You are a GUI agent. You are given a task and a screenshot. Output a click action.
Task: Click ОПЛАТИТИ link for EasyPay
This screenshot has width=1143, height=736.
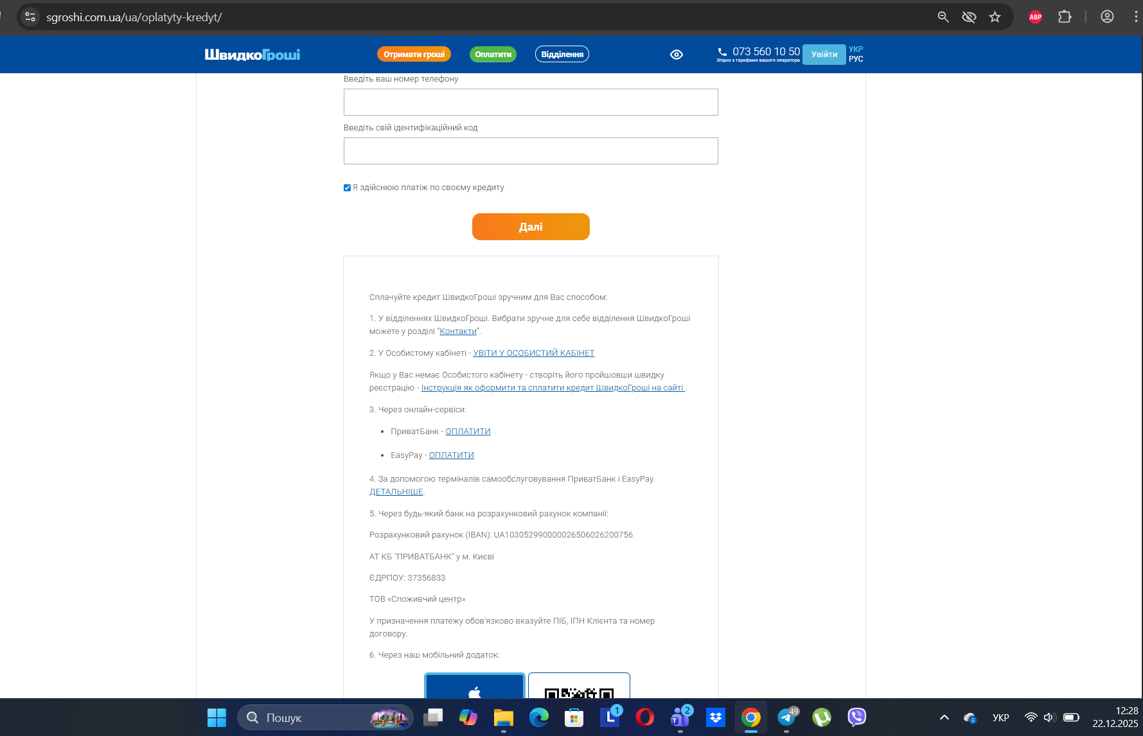click(x=452, y=455)
